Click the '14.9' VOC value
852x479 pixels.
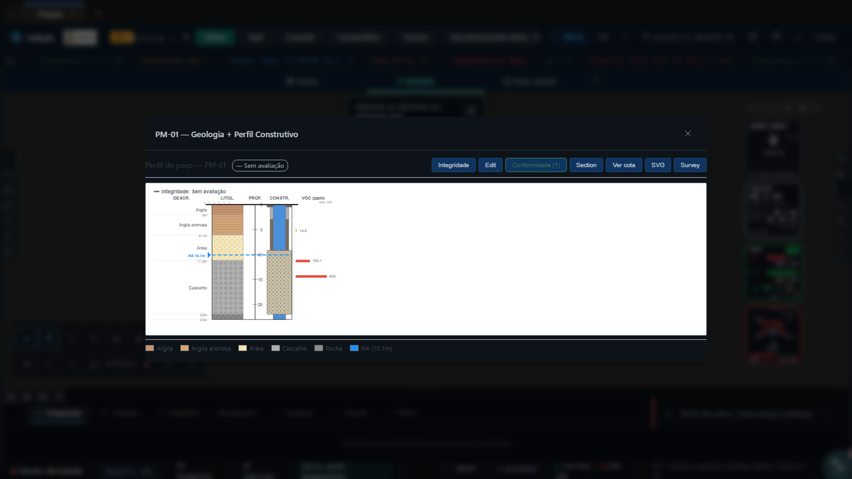[x=303, y=231]
